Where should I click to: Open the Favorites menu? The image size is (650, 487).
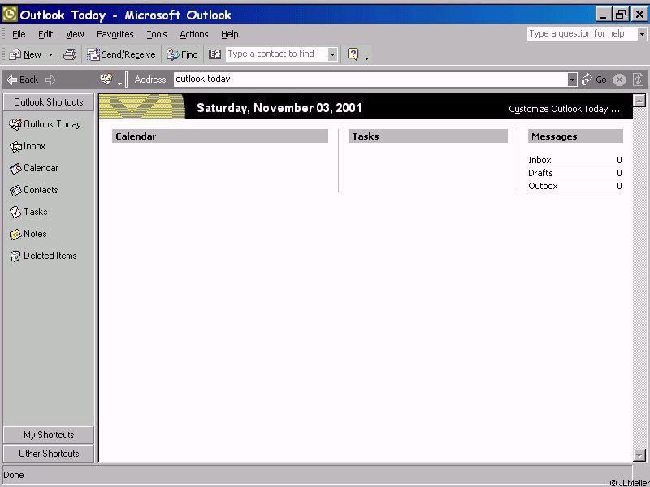pyautogui.click(x=115, y=34)
